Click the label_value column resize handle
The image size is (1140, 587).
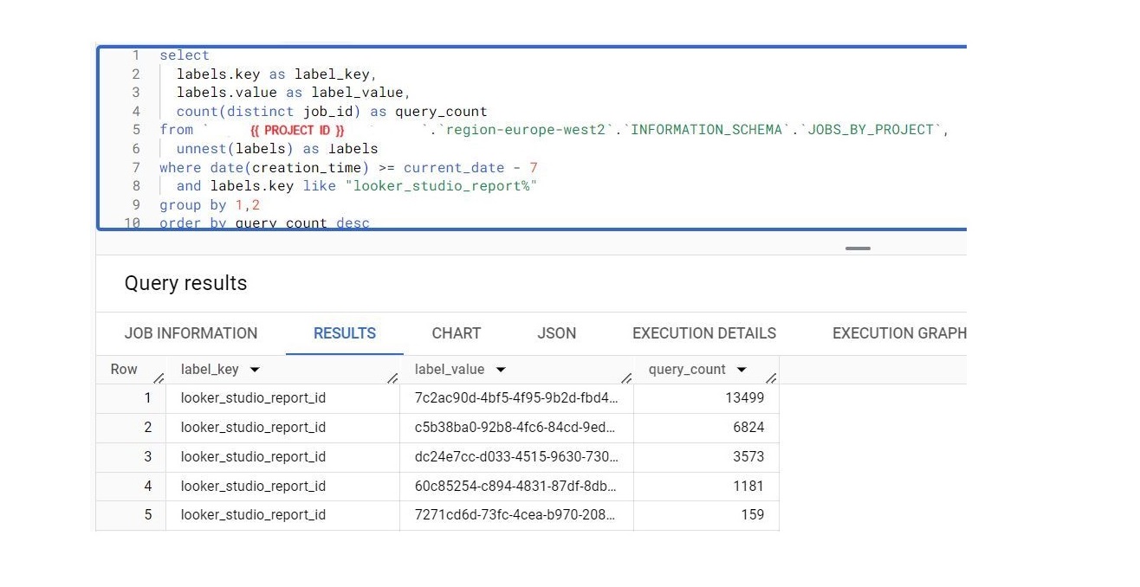click(x=626, y=377)
